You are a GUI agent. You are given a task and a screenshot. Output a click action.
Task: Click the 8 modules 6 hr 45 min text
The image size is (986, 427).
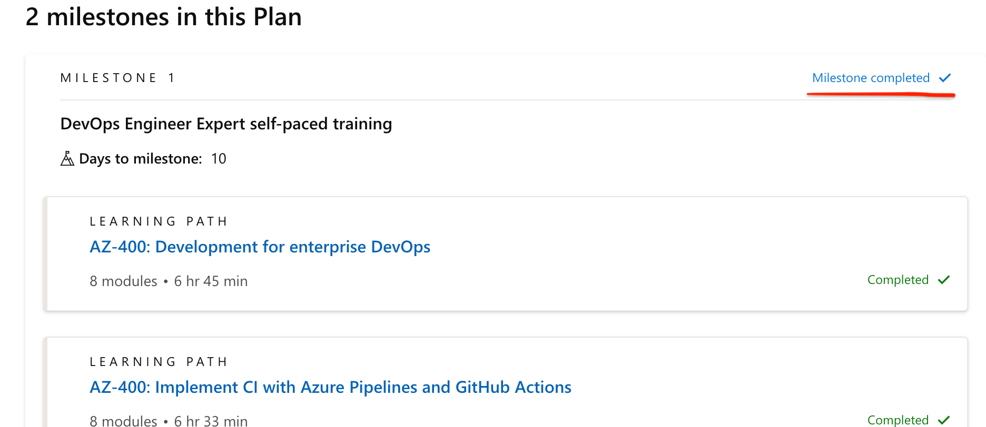tap(169, 281)
